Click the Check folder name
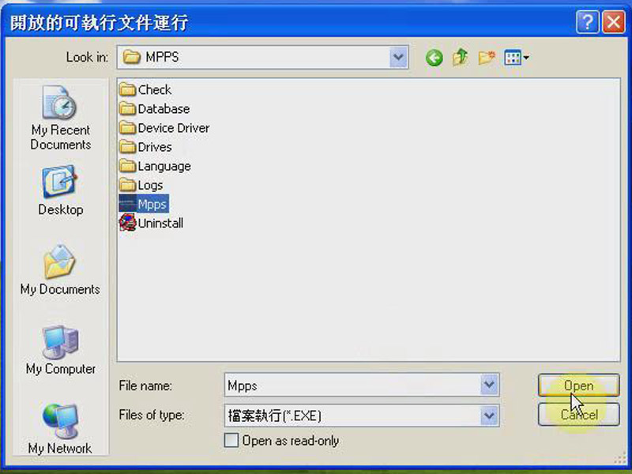The image size is (632, 474). tap(154, 89)
